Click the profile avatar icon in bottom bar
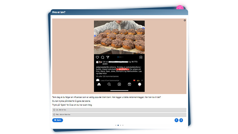The image size is (238, 134). point(140,84)
